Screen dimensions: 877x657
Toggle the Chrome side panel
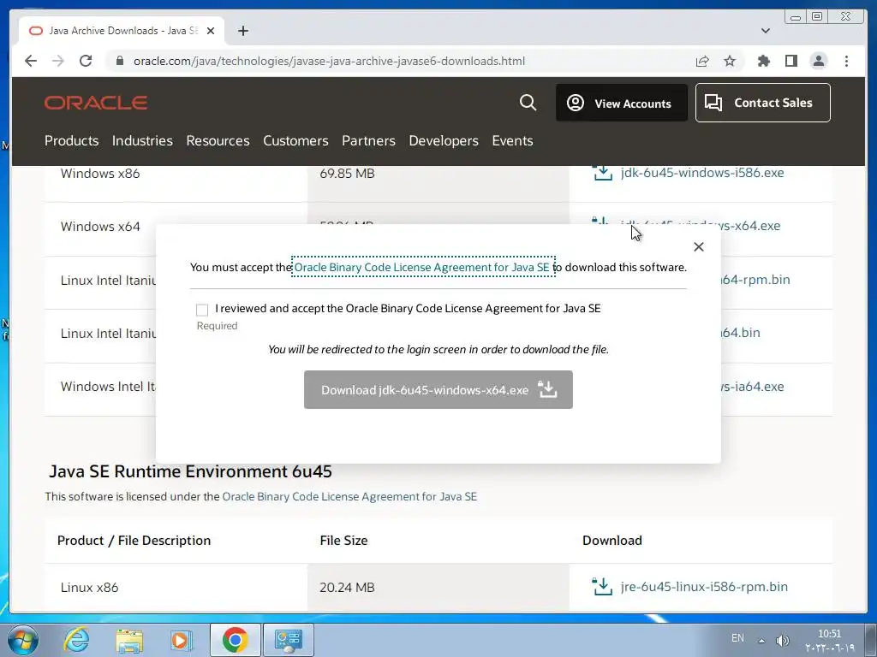[x=790, y=61]
